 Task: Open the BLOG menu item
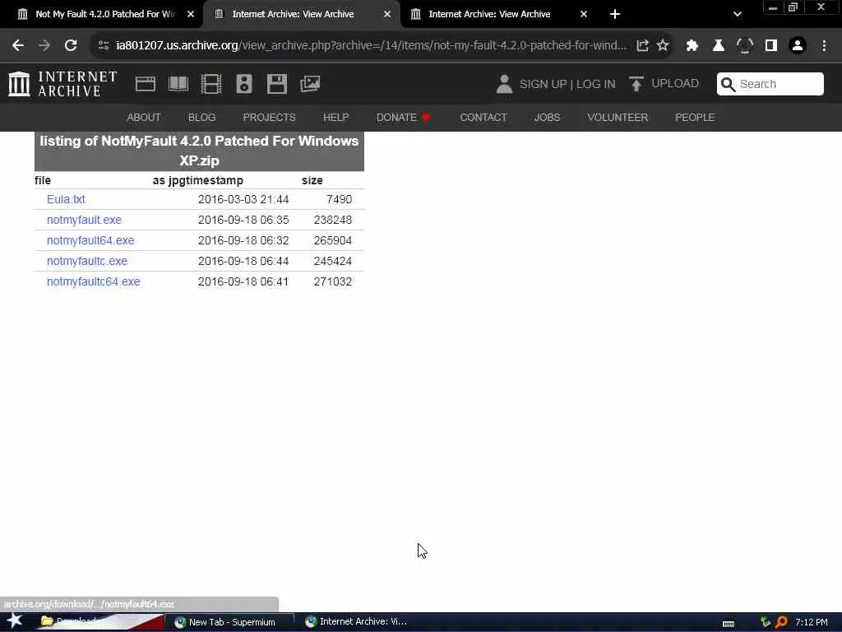202,117
